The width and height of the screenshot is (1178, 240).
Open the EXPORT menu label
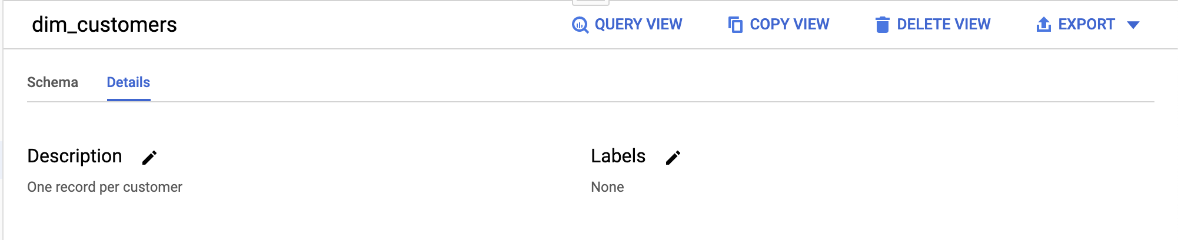(x=1086, y=25)
